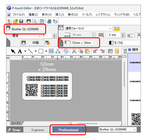The width and height of the screenshot is (147, 139).
Task: Select the Rectangle shape tool
Action: pyautogui.click(x=41, y=51)
